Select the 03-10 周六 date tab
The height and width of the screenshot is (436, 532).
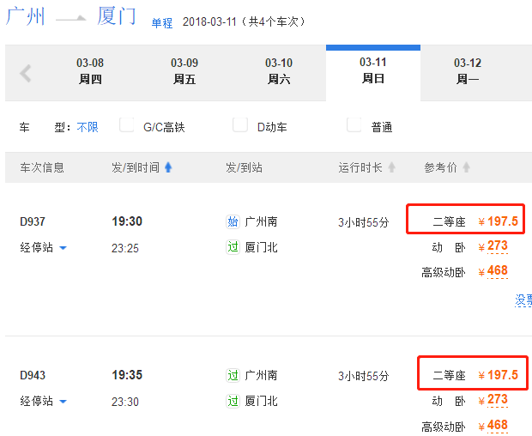[279, 71]
